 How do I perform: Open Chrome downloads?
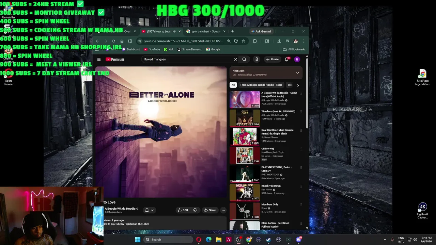pyautogui.click(x=279, y=41)
